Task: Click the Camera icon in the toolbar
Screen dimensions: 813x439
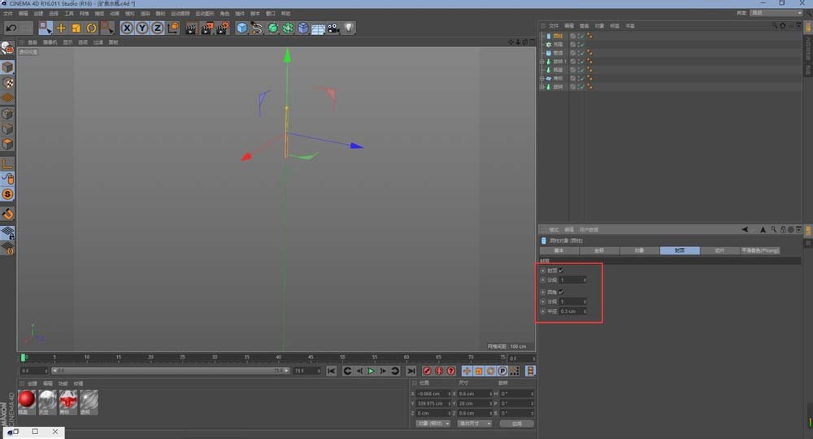Action: coord(333,28)
